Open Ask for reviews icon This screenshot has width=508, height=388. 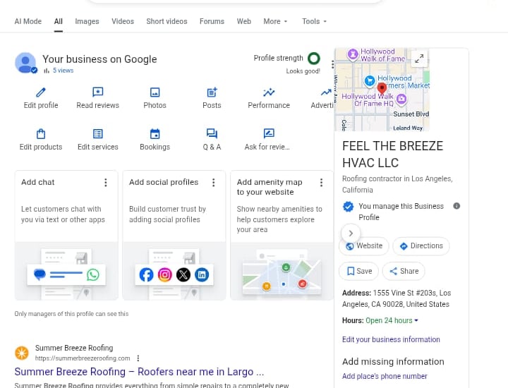[x=269, y=133]
